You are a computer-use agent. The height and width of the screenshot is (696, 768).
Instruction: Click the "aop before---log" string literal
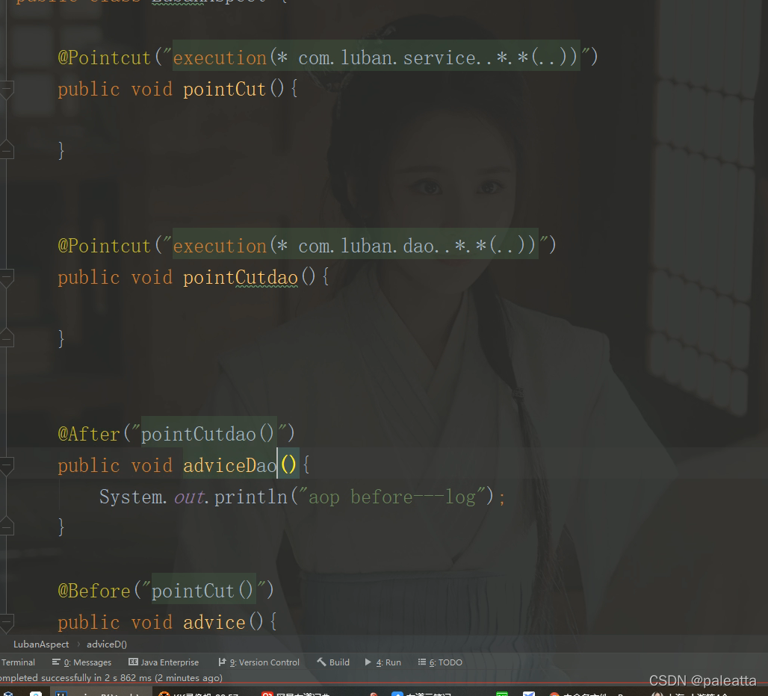click(391, 497)
